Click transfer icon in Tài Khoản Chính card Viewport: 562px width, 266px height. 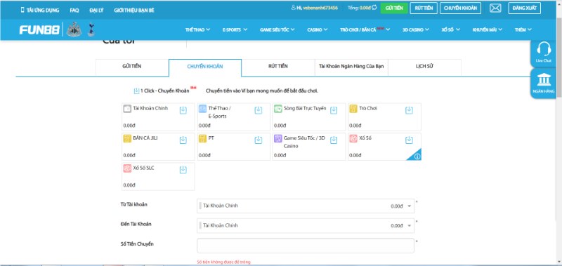pyautogui.click(x=183, y=110)
